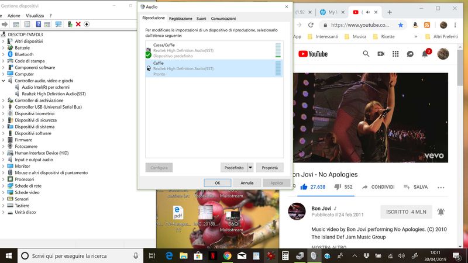The image size is (468, 263).
Task: Reload the page in Chrome
Action: pos(311,25)
